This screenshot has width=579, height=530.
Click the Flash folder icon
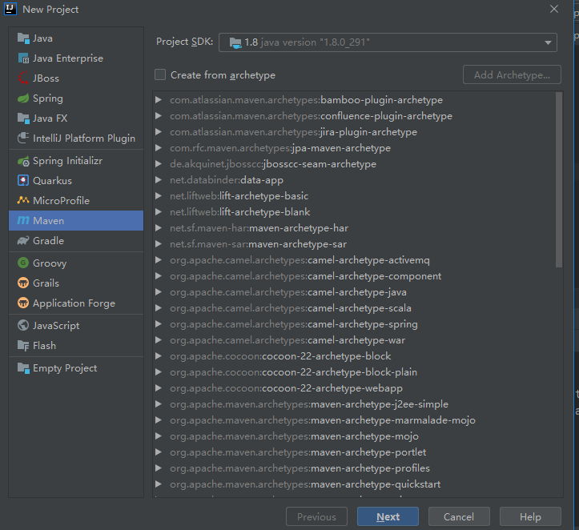[23, 346]
